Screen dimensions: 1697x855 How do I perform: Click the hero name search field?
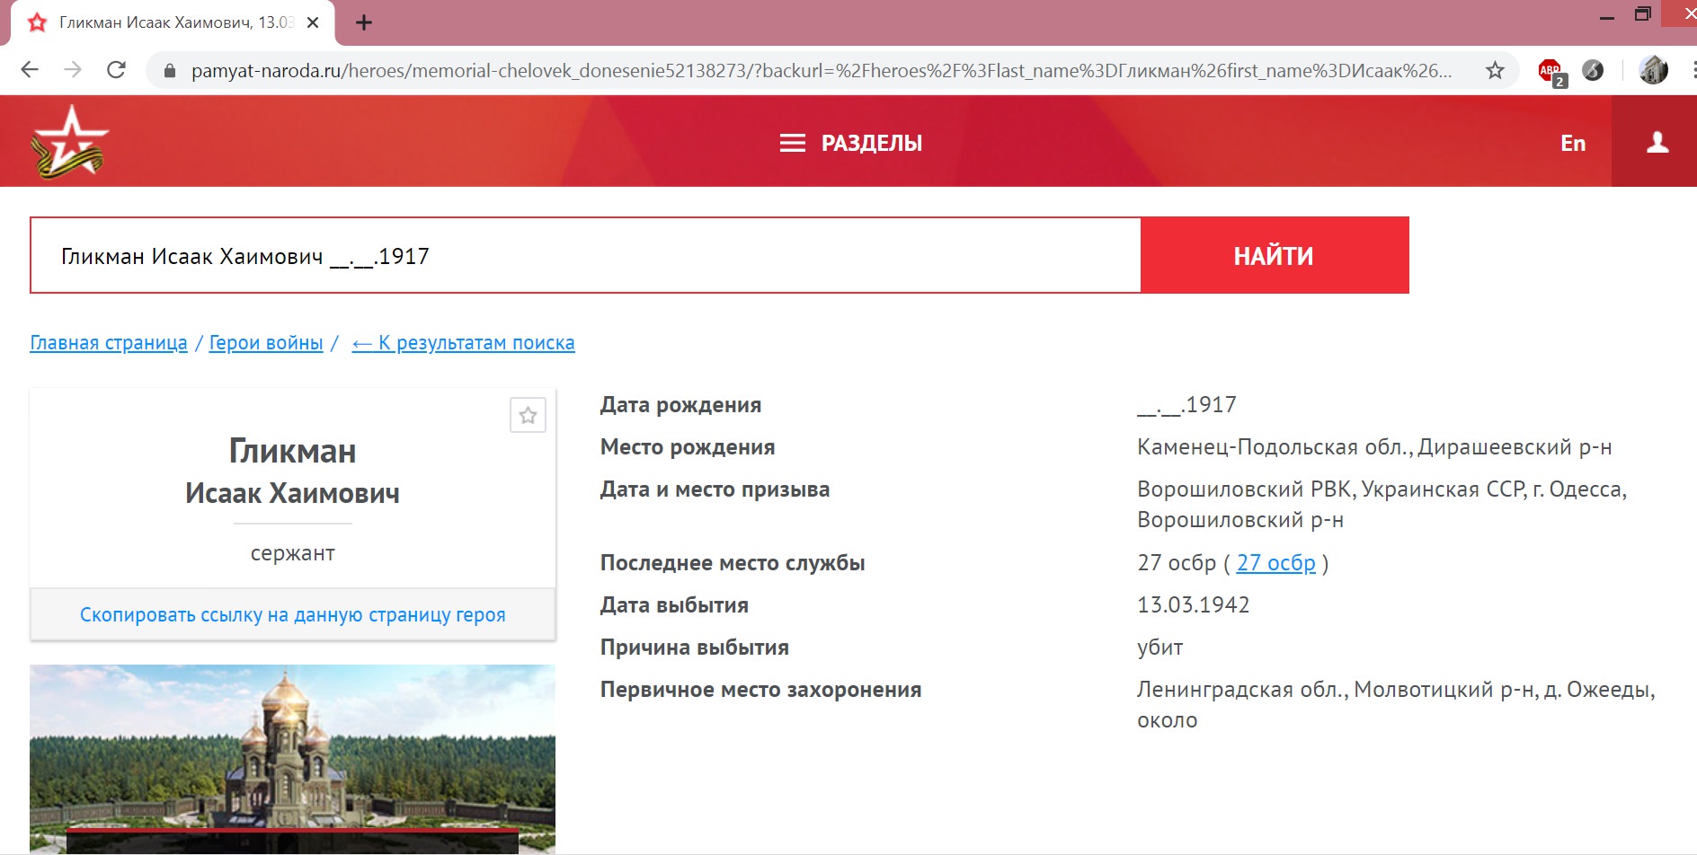coord(584,256)
